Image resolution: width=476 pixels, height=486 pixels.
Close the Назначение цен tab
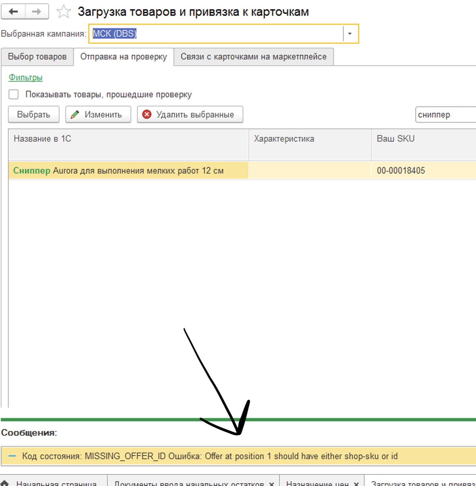pyautogui.click(x=356, y=484)
